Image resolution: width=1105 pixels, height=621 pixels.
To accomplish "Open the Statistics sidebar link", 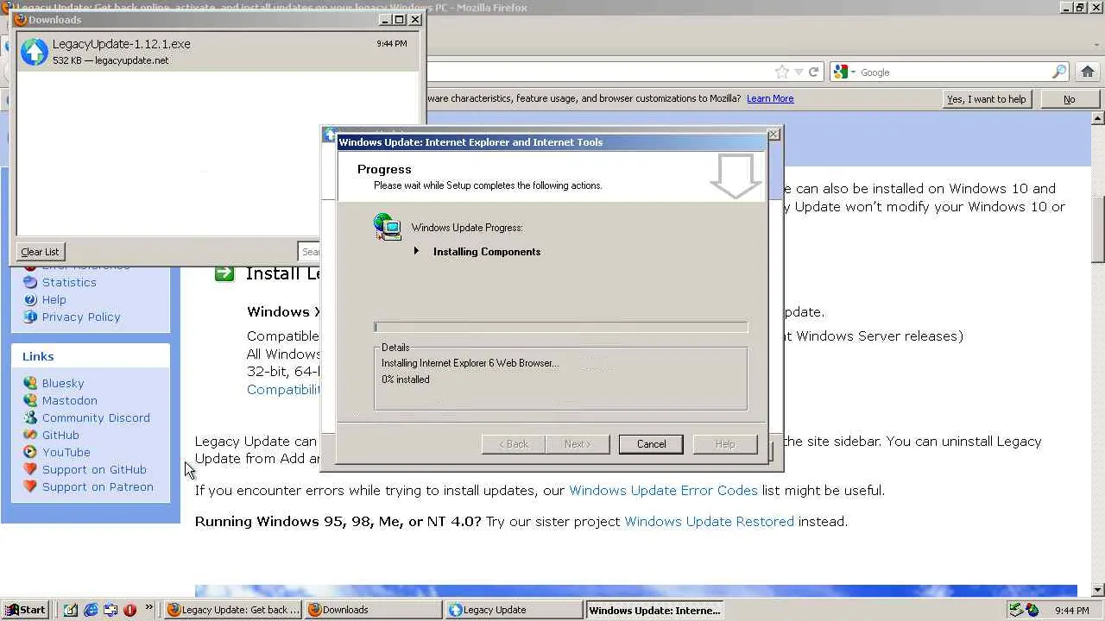I will point(69,282).
